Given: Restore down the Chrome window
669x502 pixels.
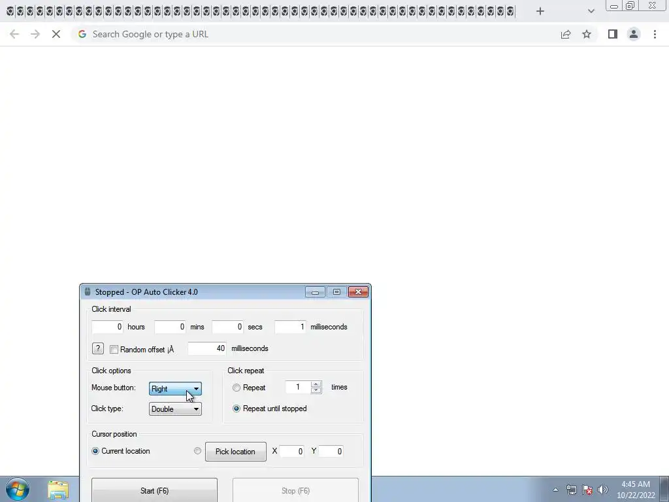Looking at the screenshot, I should point(630,5).
